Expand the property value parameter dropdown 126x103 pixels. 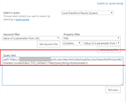tap(102, 43)
